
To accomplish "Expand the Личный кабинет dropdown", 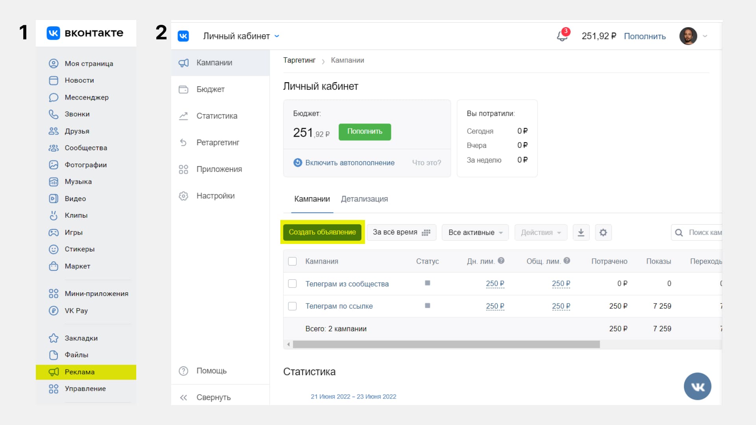I will [x=241, y=36].
